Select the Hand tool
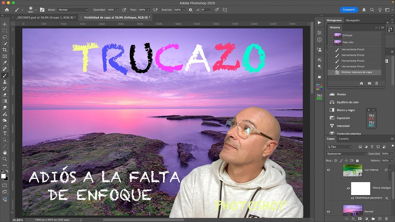 point(5,152)
